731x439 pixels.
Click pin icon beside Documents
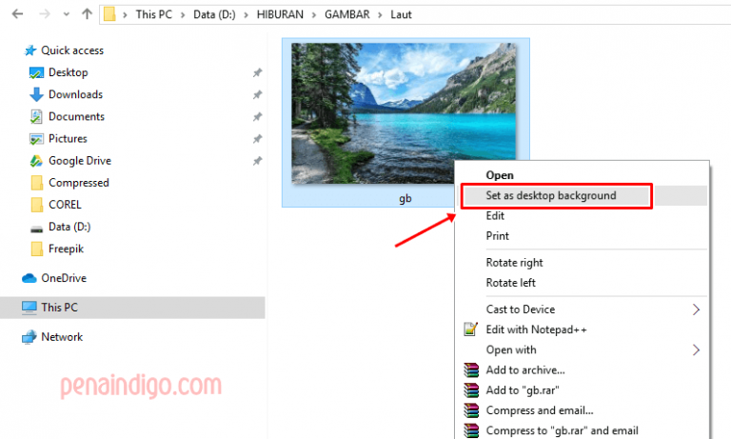tap(257, 116)
